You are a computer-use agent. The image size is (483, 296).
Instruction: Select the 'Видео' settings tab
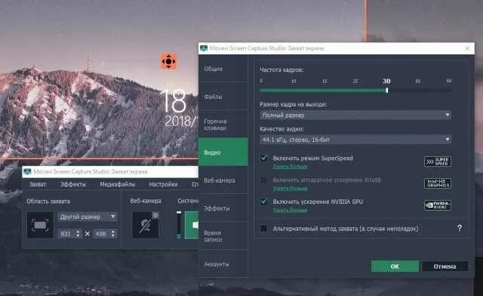coord(223,153)
